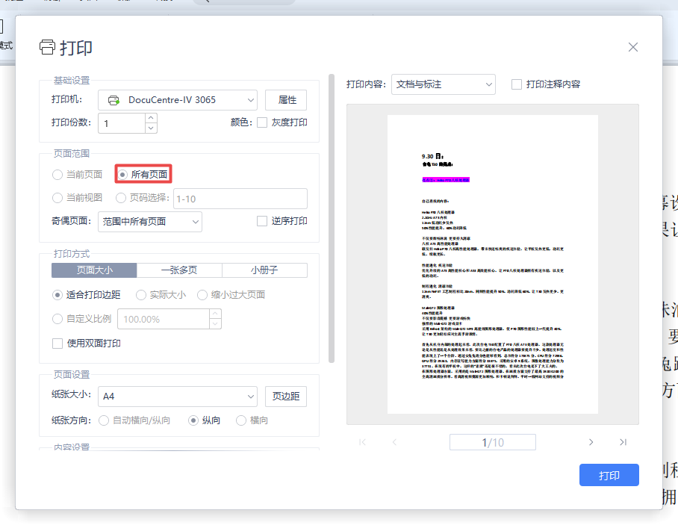The height and width of the screenshot is (525, 678).
Task: Enable 使用双面打印 duplex checkbox
Action: (x=57, y=344)
